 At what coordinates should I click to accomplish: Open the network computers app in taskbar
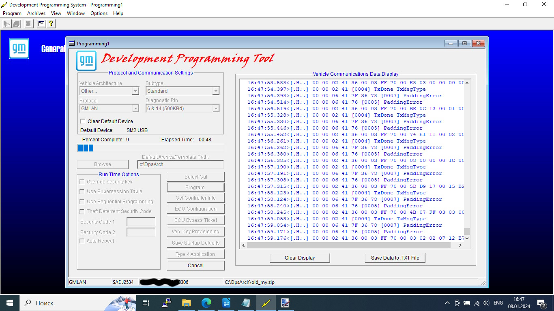pyautogui.click(x=166, y=303)
